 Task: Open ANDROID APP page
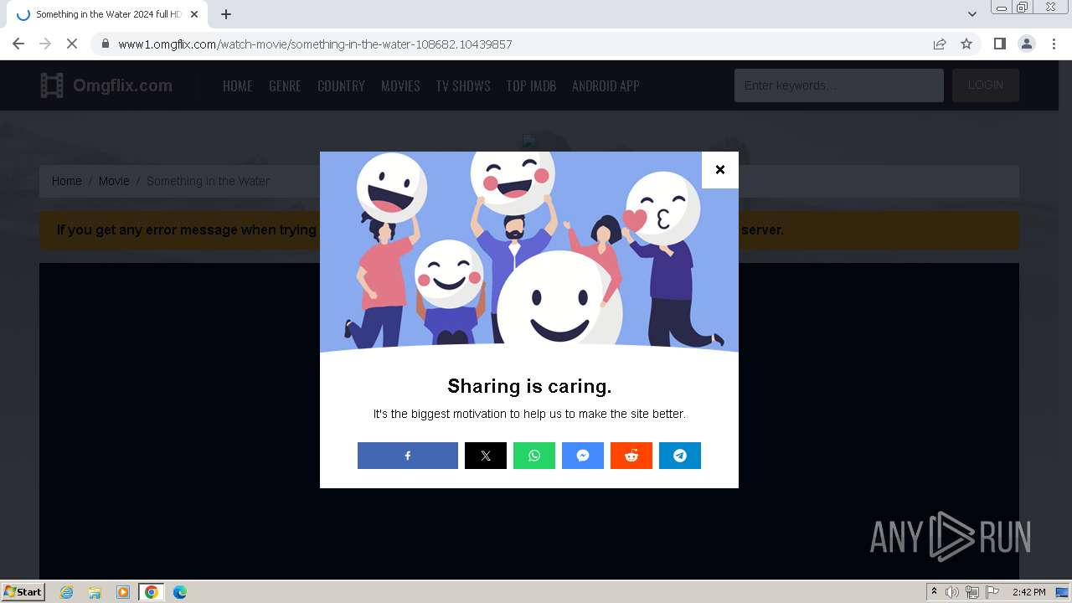click(606, 85)
